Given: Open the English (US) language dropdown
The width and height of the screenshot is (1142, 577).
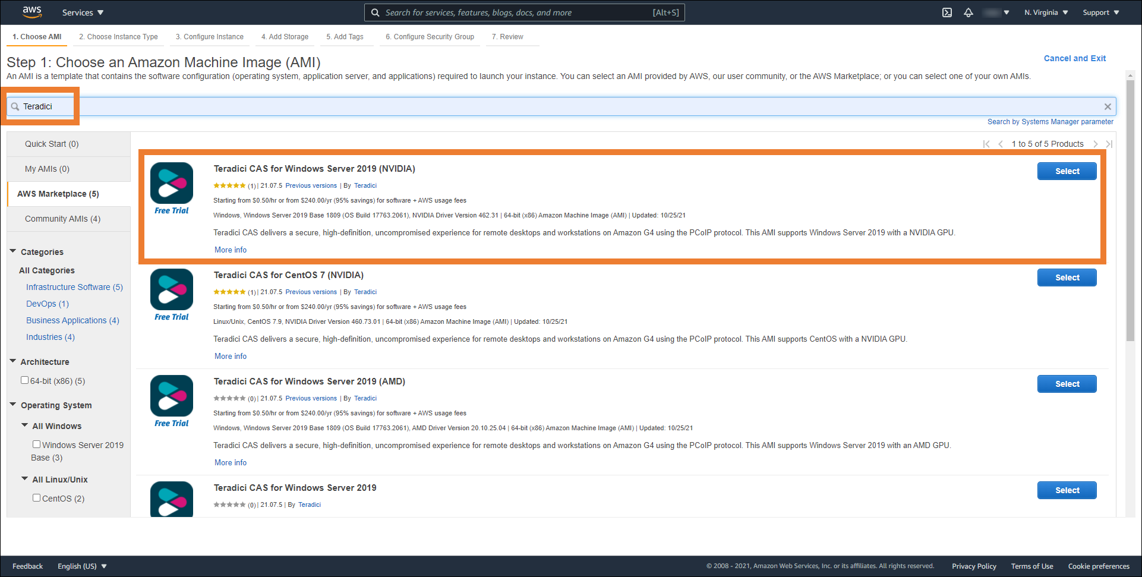Looking at the screenshot, I should point(82,566).
